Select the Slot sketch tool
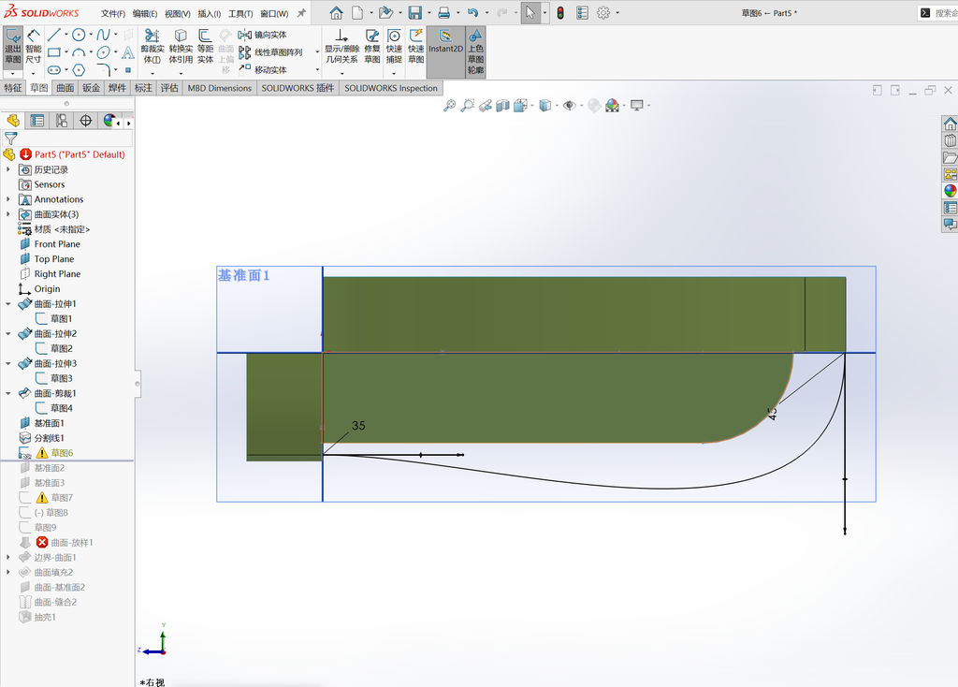 53,69
